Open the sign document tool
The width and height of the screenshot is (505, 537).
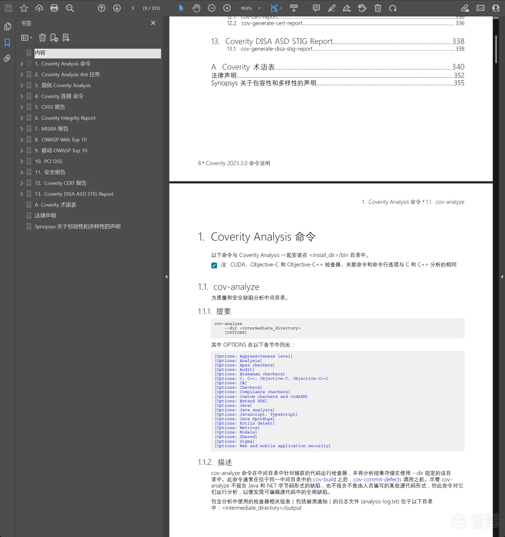(x=347, y=8)
